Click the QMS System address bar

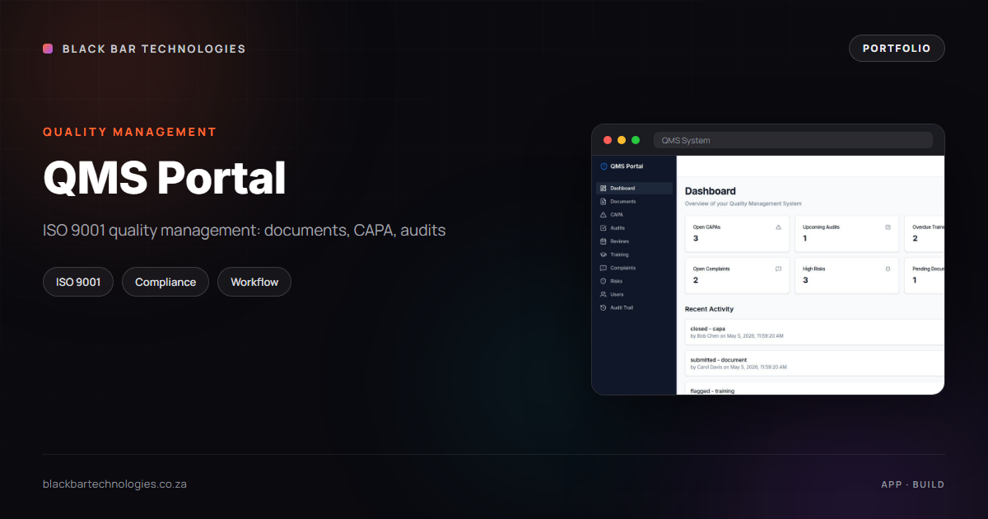793,140
